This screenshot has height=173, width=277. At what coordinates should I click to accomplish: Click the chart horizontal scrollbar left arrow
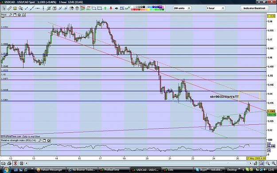click(x=27, y=163)
